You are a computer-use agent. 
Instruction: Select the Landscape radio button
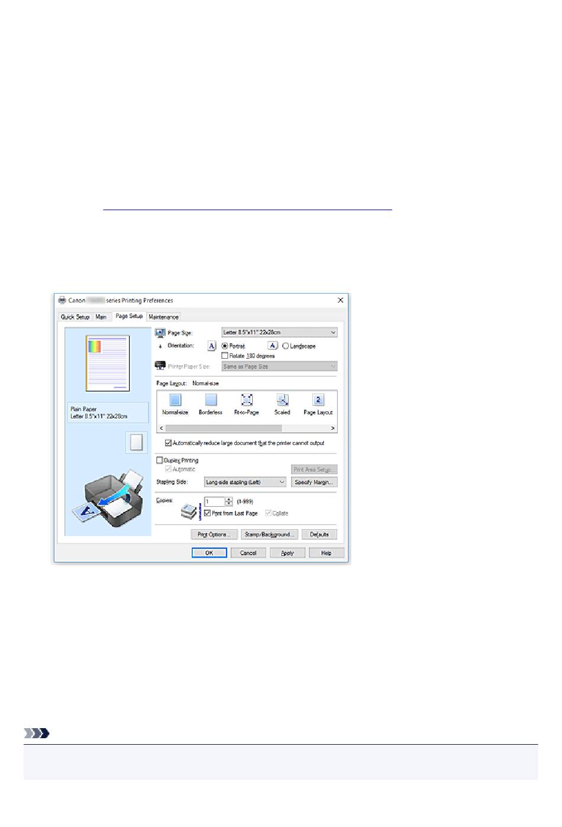click(286, 346)
